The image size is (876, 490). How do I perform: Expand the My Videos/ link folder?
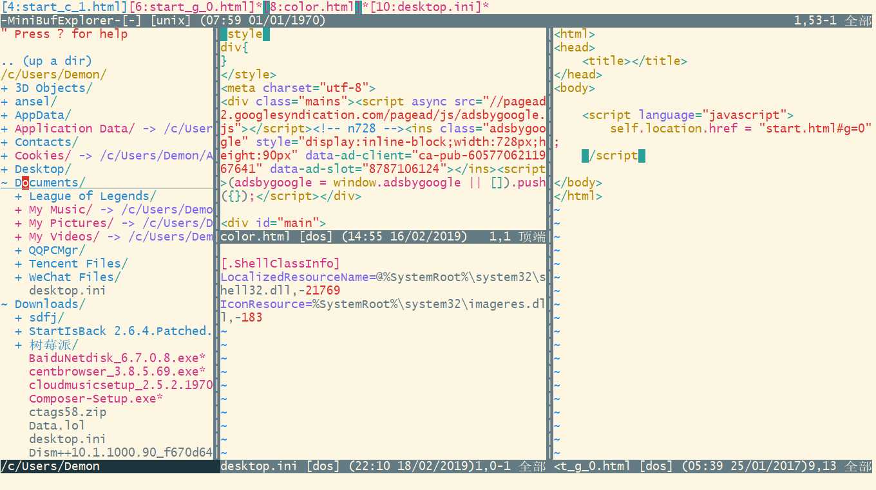tap(113, 237)
